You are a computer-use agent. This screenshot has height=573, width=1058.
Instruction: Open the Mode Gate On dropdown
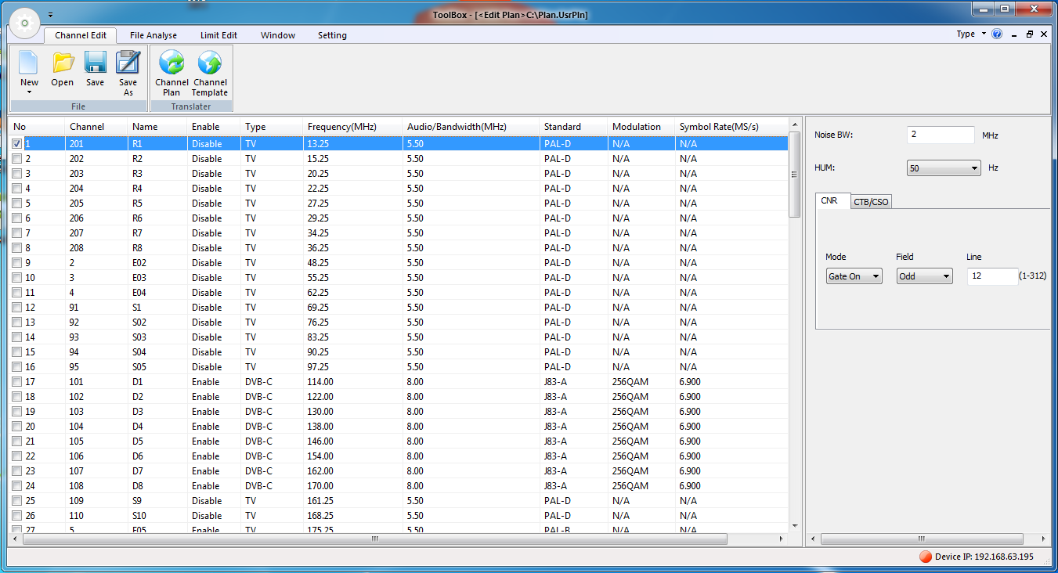[x=854, y=276]
